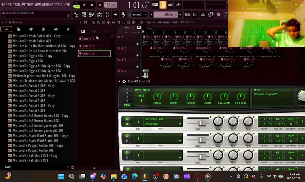This screenshot has width=305, height=182.
Task: Click browser speaker sounds tab icon
Action: tap(31, 29)
